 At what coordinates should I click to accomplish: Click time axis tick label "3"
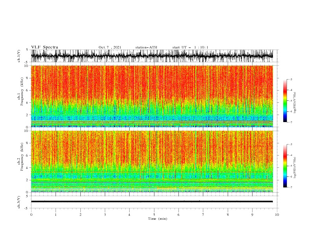click(105, 215)
